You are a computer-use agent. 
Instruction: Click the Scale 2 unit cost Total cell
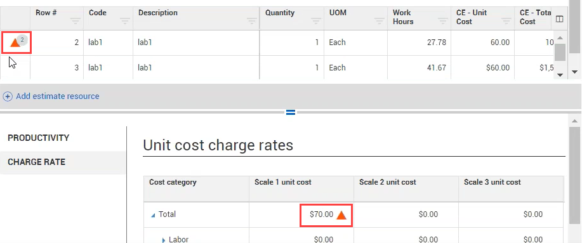(406, 214)
